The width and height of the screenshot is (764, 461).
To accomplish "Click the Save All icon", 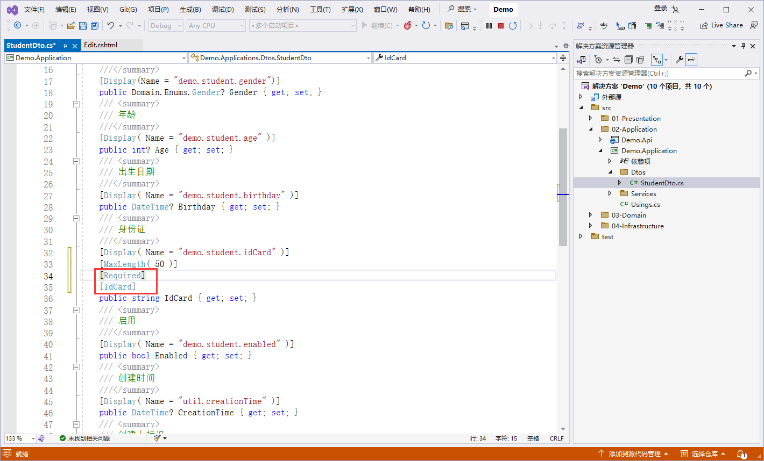I will [95, 25].
